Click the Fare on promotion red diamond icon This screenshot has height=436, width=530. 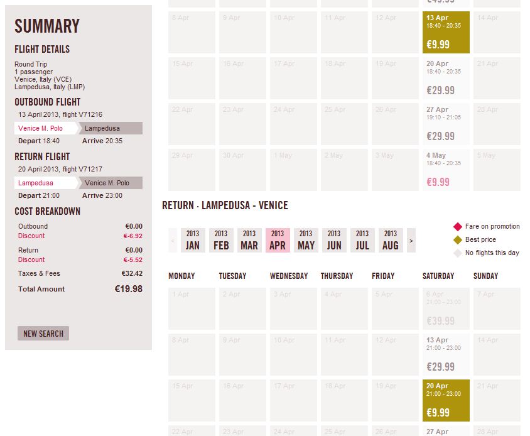pyautogui.click(x=458, y=227)
